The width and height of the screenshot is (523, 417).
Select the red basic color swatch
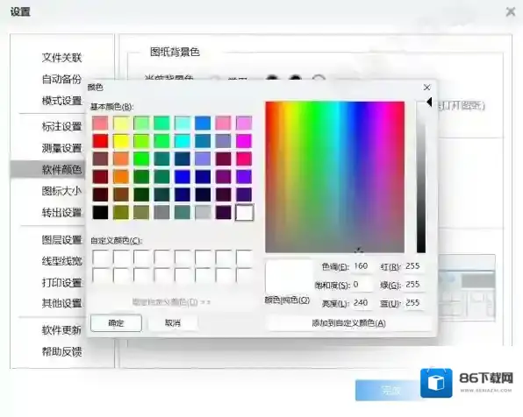(x=100, y=141)
